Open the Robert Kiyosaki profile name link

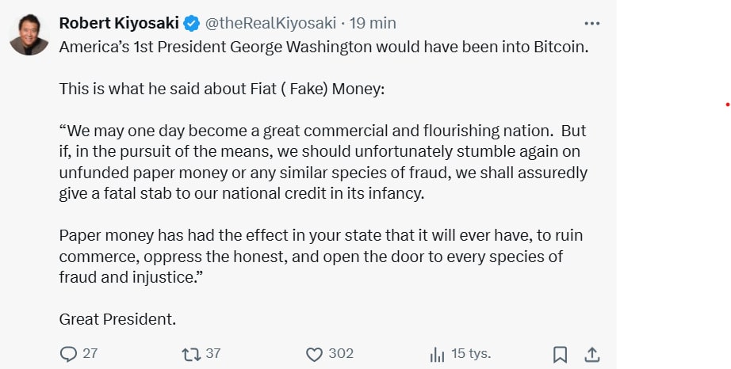point(119,23)
